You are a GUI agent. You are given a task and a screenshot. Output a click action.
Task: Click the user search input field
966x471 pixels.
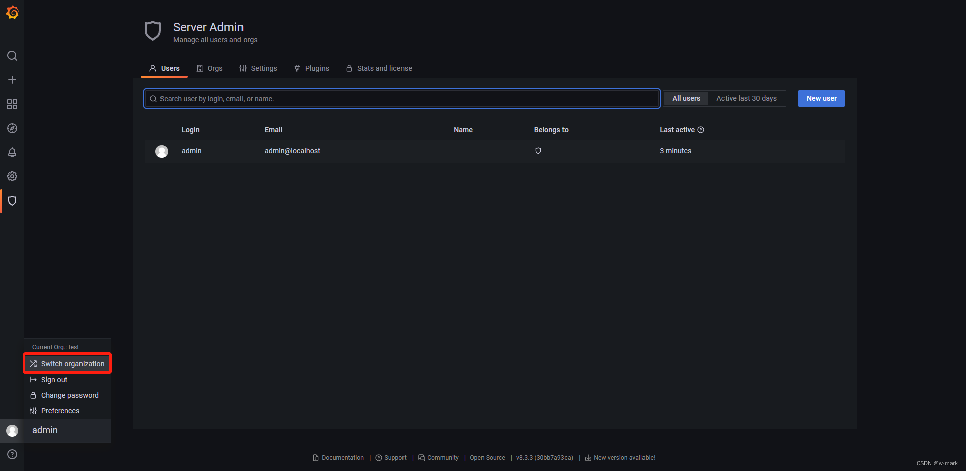(x=401, y=99)
